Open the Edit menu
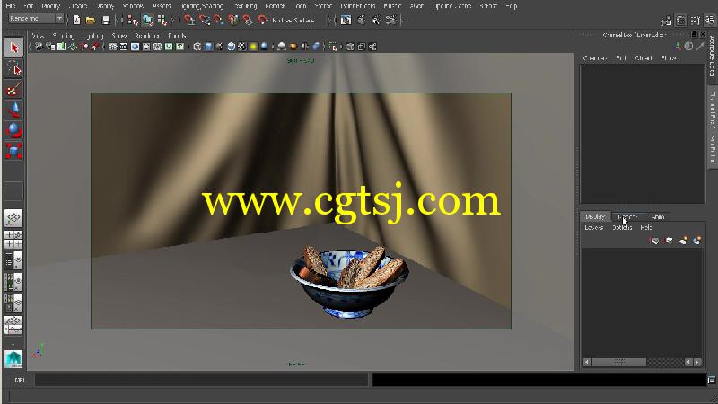The width and height of the screenshot is (718, 404). pyautogui.click(x=29, y=6)
